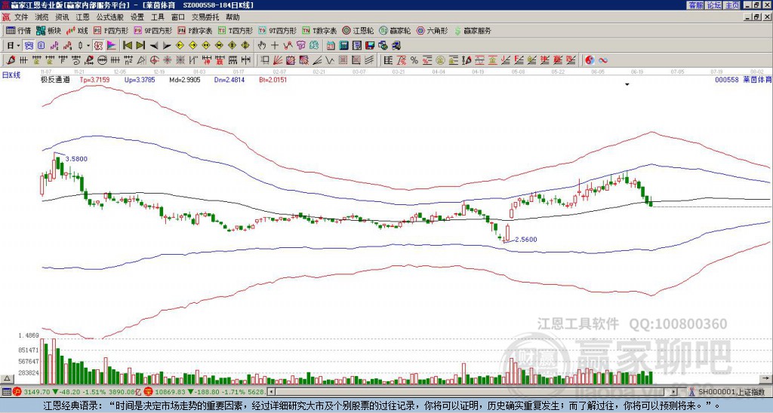
Task: Expand the candlestick style dropdown arrow
Action: point(88,45)
